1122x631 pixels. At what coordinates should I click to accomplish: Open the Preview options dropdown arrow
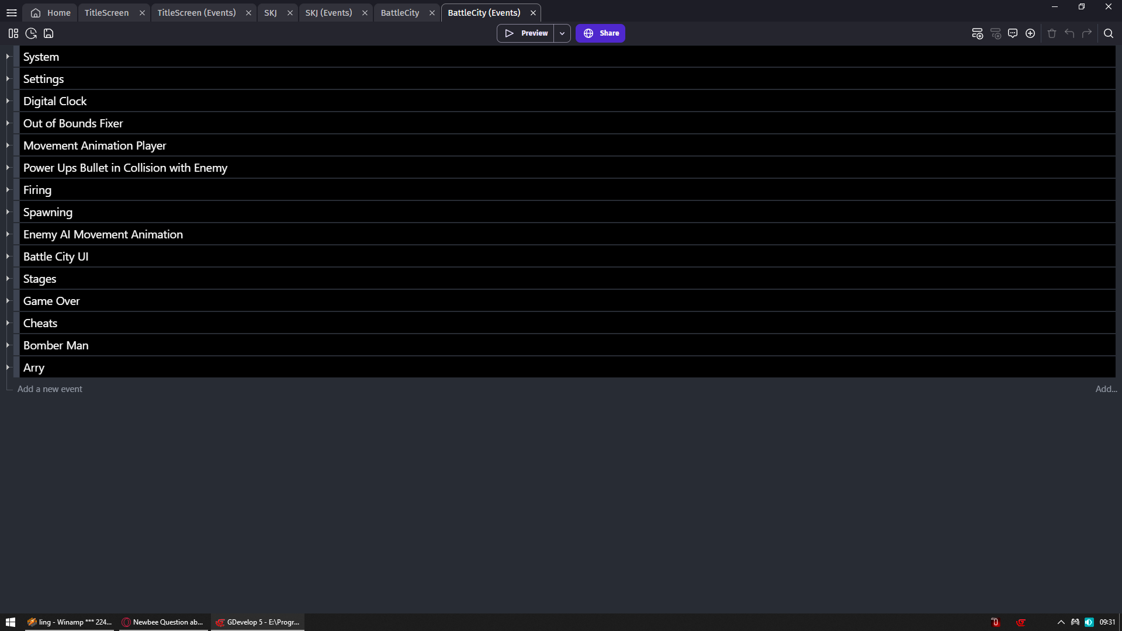pyautogui.click(x=562, y=33)
